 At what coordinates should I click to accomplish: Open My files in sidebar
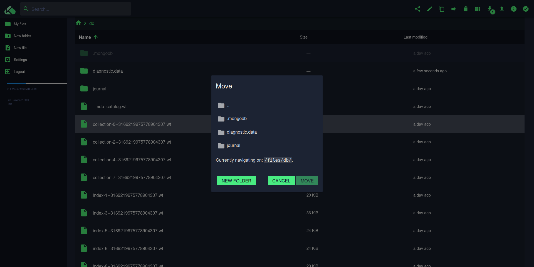pyautogui.click(x=20, y=24)
